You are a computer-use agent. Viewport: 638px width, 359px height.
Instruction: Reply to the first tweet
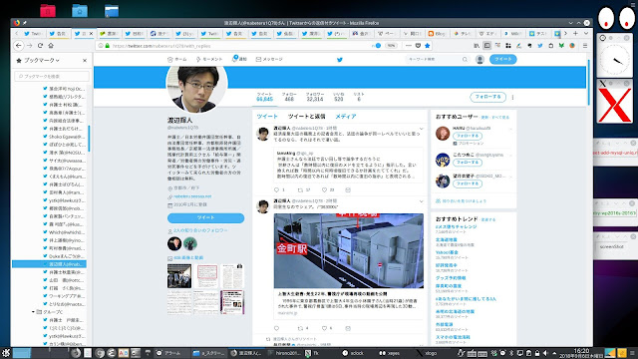click(x=277, y=190)
